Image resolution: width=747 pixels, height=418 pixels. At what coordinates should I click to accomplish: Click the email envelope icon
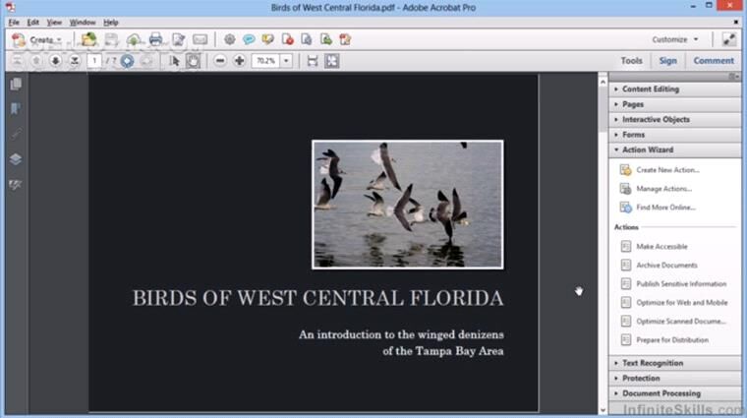[x=200, y=39]
